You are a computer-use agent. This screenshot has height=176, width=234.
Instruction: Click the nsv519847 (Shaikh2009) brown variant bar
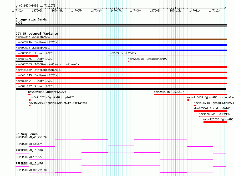121,39
